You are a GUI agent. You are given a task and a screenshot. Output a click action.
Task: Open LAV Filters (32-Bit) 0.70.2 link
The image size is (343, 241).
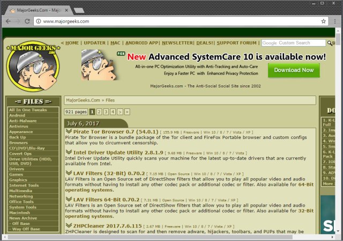pyautogui.click(x=109, y=173)
